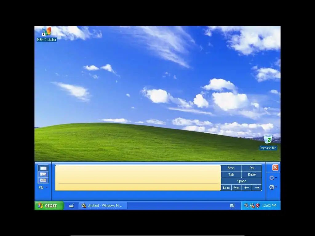This screenshot has height=236, width=315.
Task: Open the Input Panel help menu
Action: 273,187
